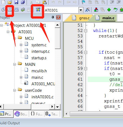
Task: Select startup.s in the project tree
Action: point(39,58)
